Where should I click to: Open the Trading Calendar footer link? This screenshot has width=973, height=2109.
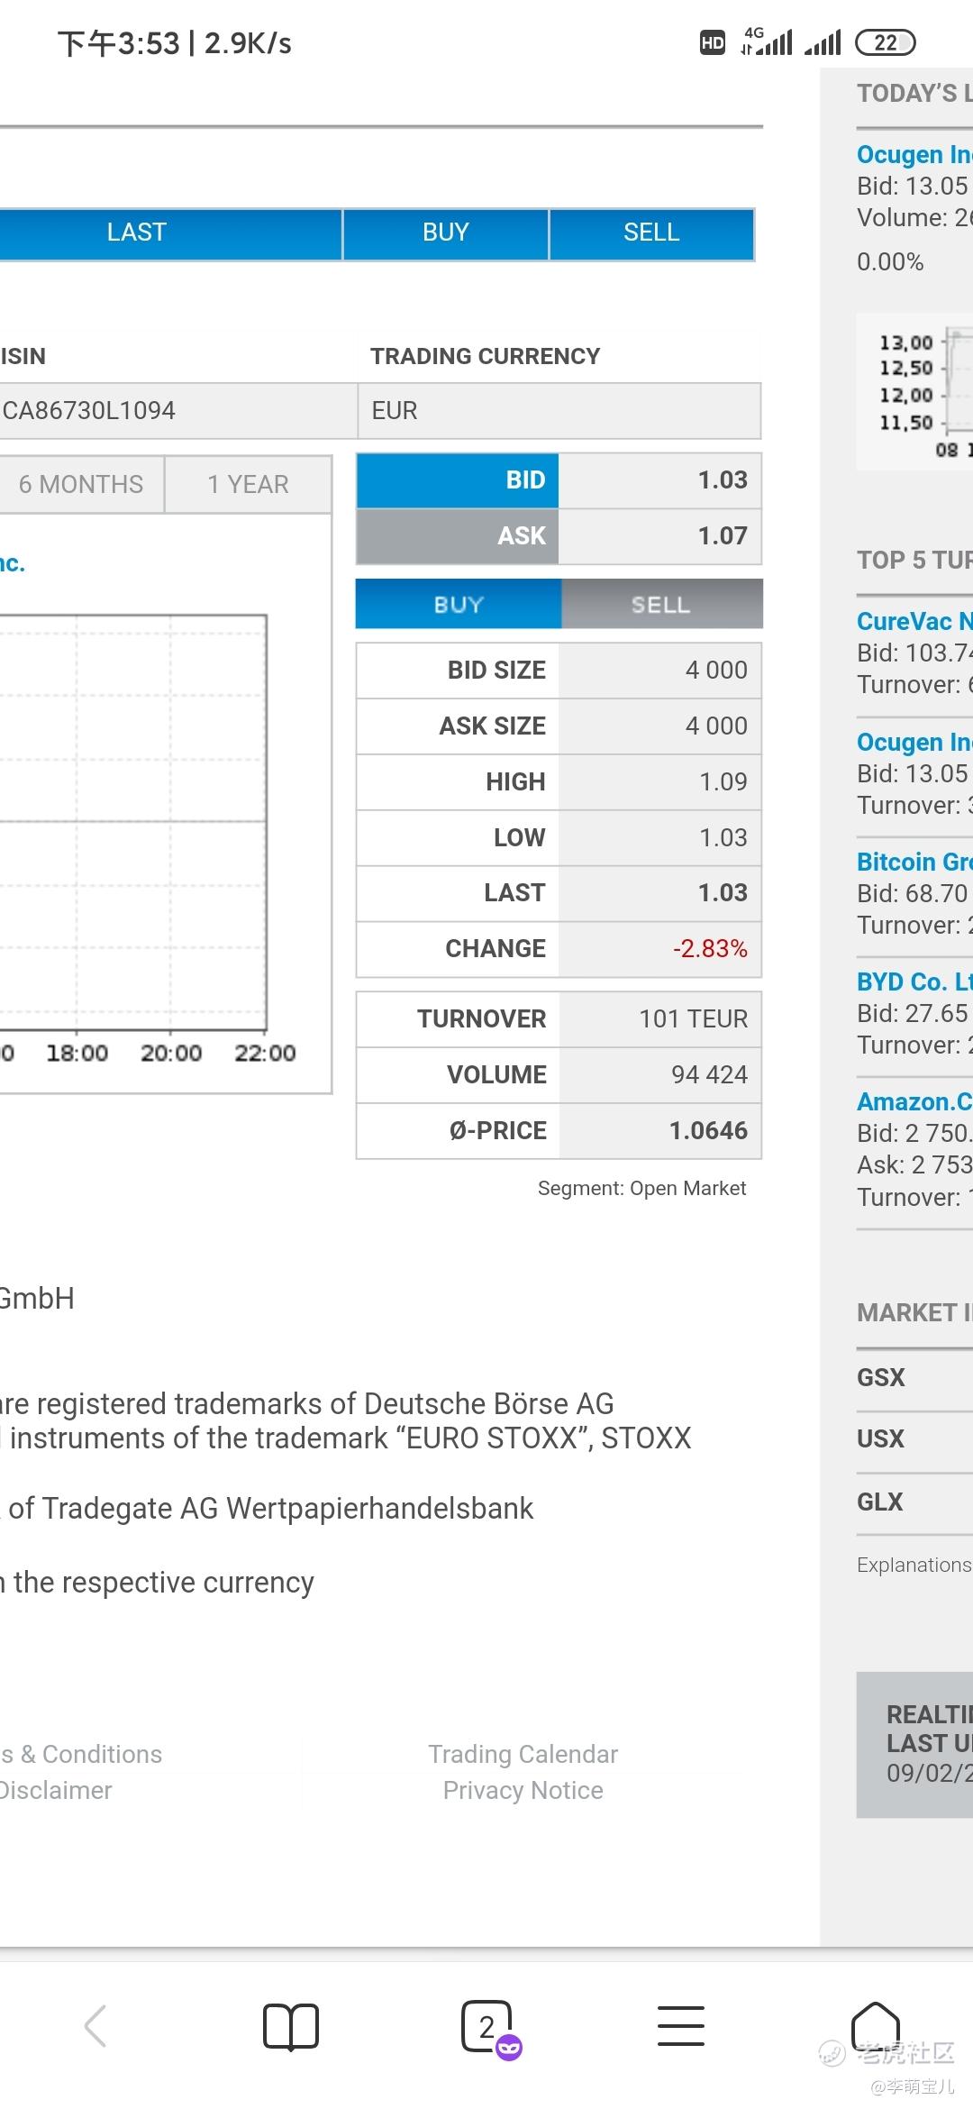523,1754
